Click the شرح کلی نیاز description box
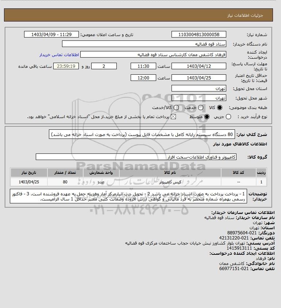281x308 pixels. 142,134
